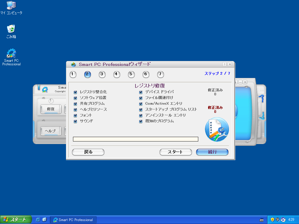Click system clock 4:29
This screenshot has width=299, height=224.
[291, 220]
